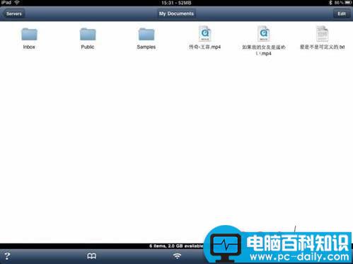Tap the Wi-Fi sharing icon in bottom toolbar
Viewport: 353px width, 264px height.
tap(177, 256)
